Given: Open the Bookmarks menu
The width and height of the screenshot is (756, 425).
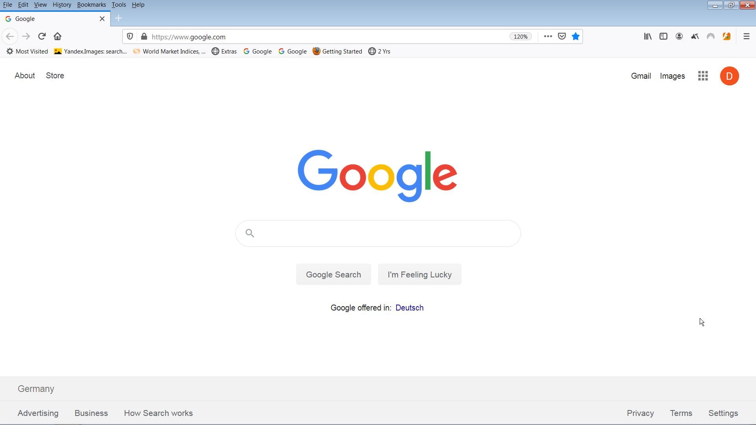Looking at the screenshot, I should click(x=91, y=5).
